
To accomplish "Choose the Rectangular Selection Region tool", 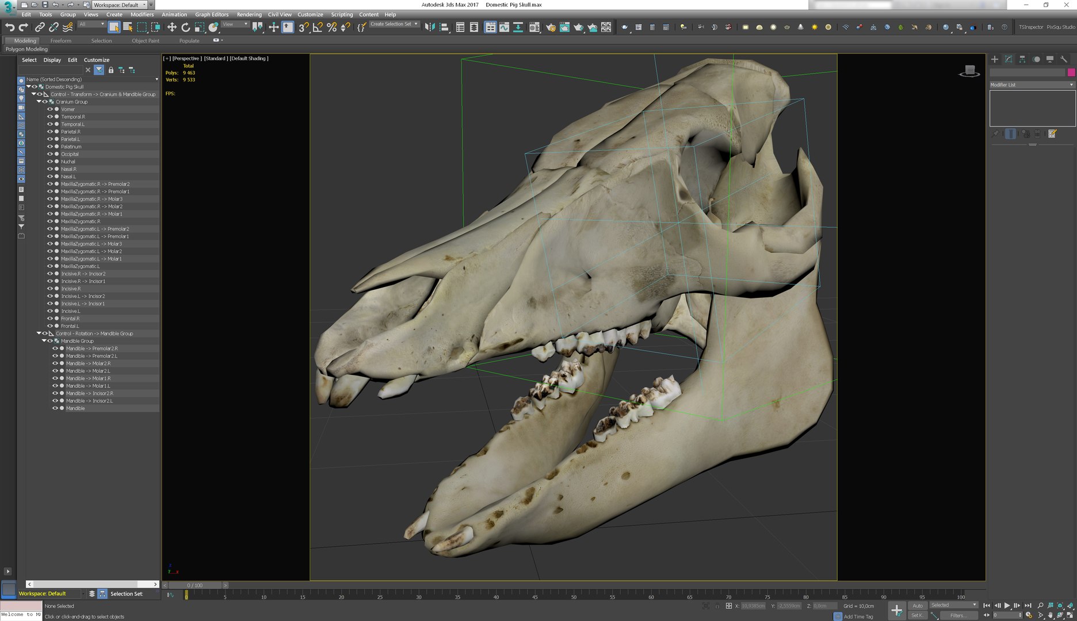I will click(x=142, y=27).
